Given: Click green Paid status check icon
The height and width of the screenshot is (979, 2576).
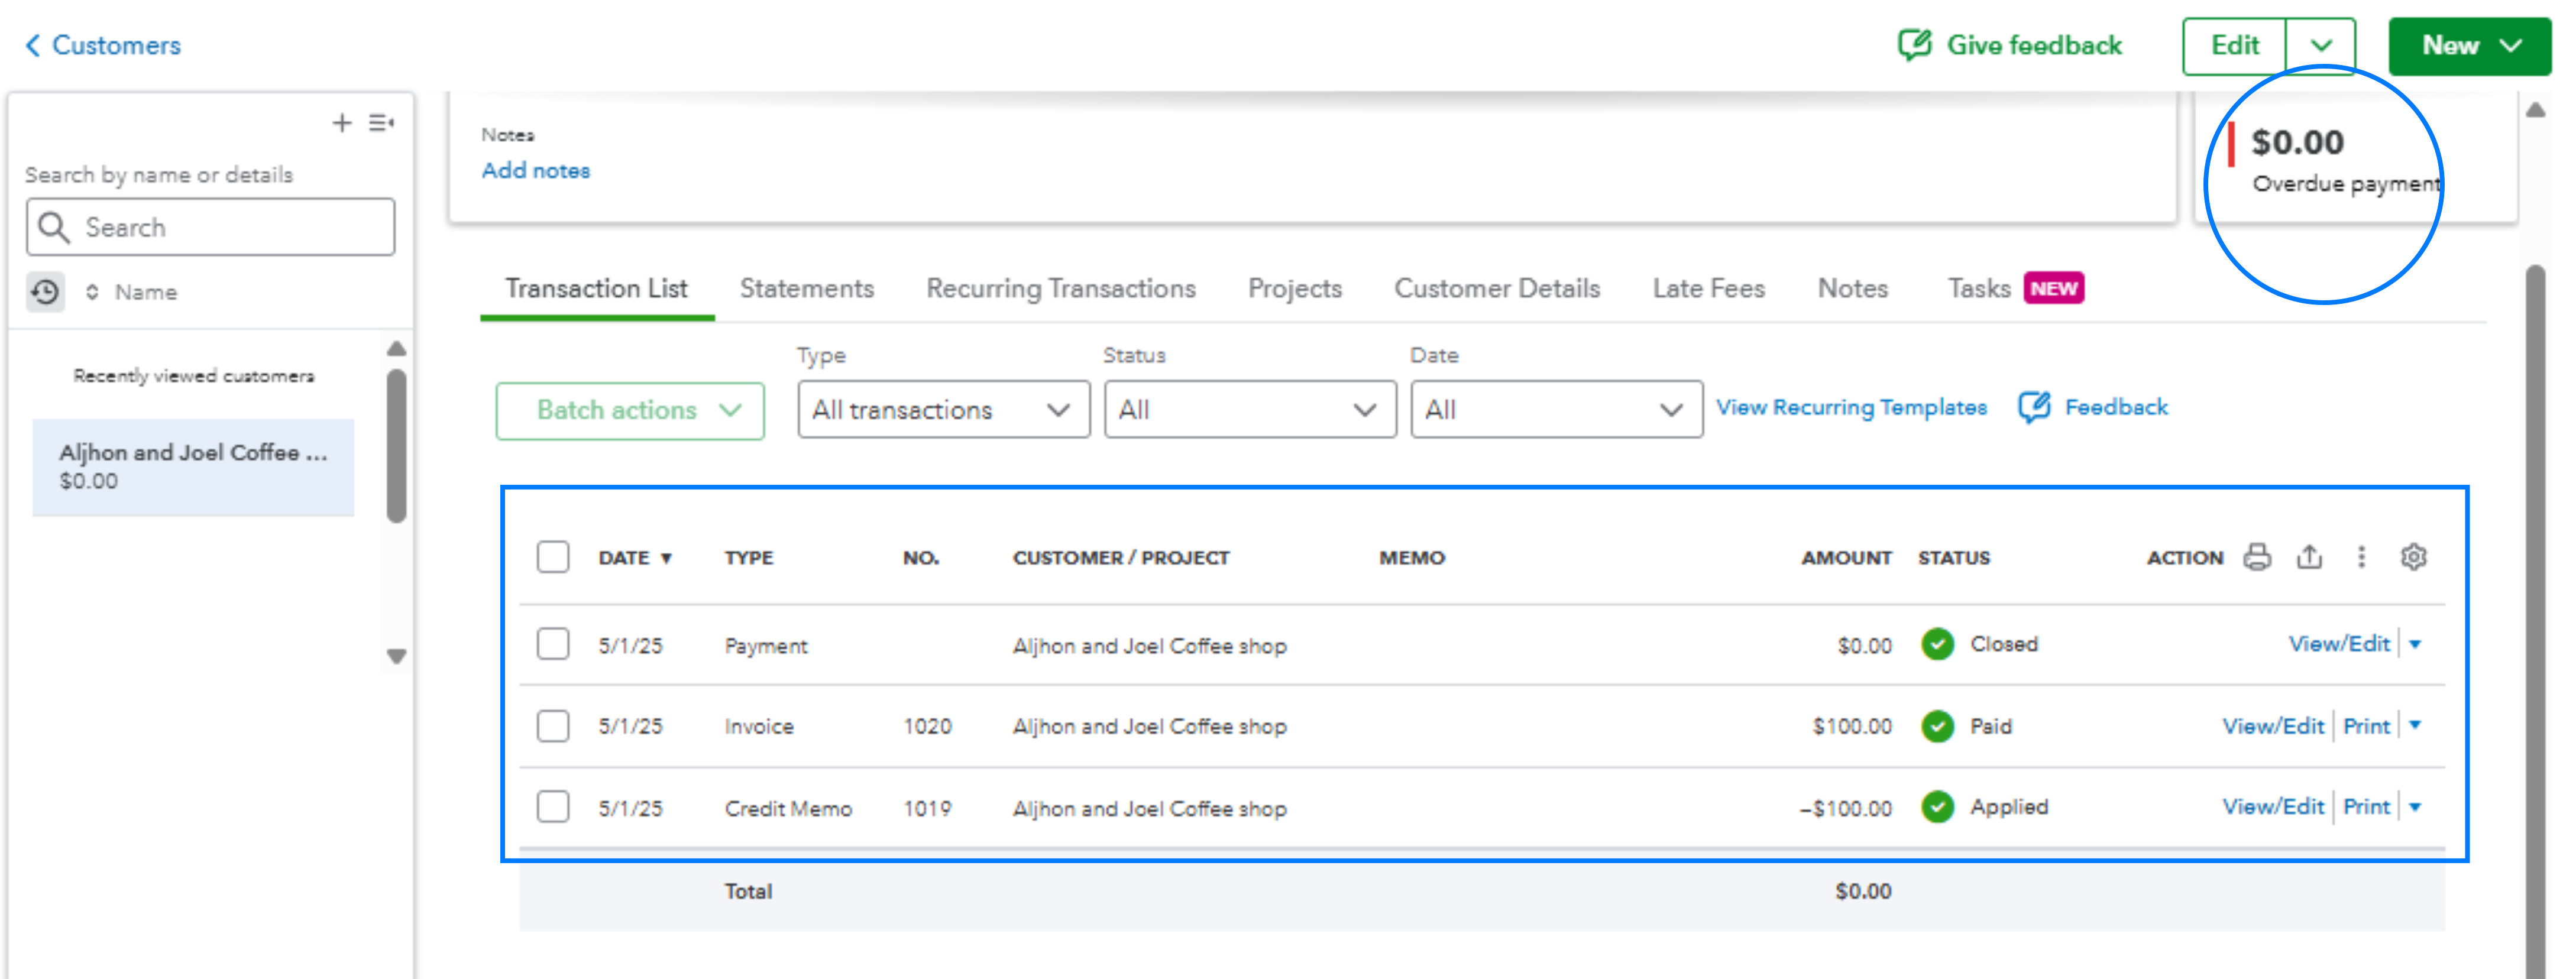Looking at the screenshot, I should click(x=1937, y=726).
